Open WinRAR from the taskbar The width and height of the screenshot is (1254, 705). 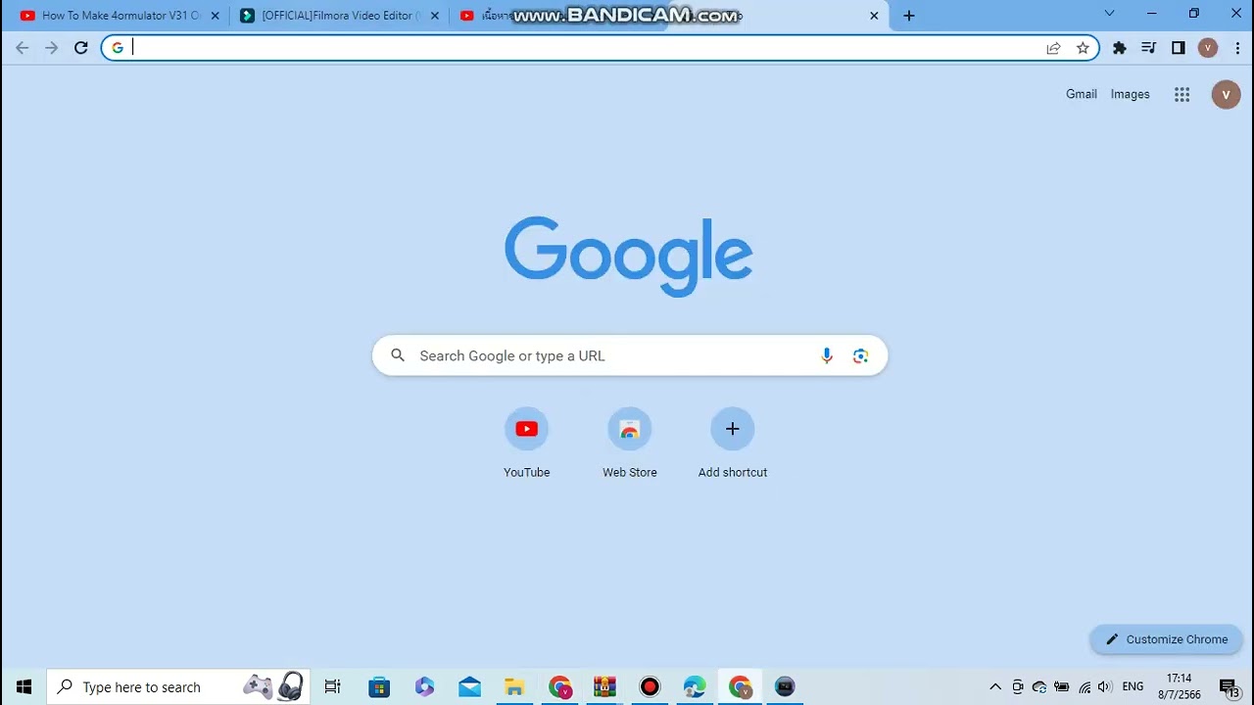(x=604, y=686)
